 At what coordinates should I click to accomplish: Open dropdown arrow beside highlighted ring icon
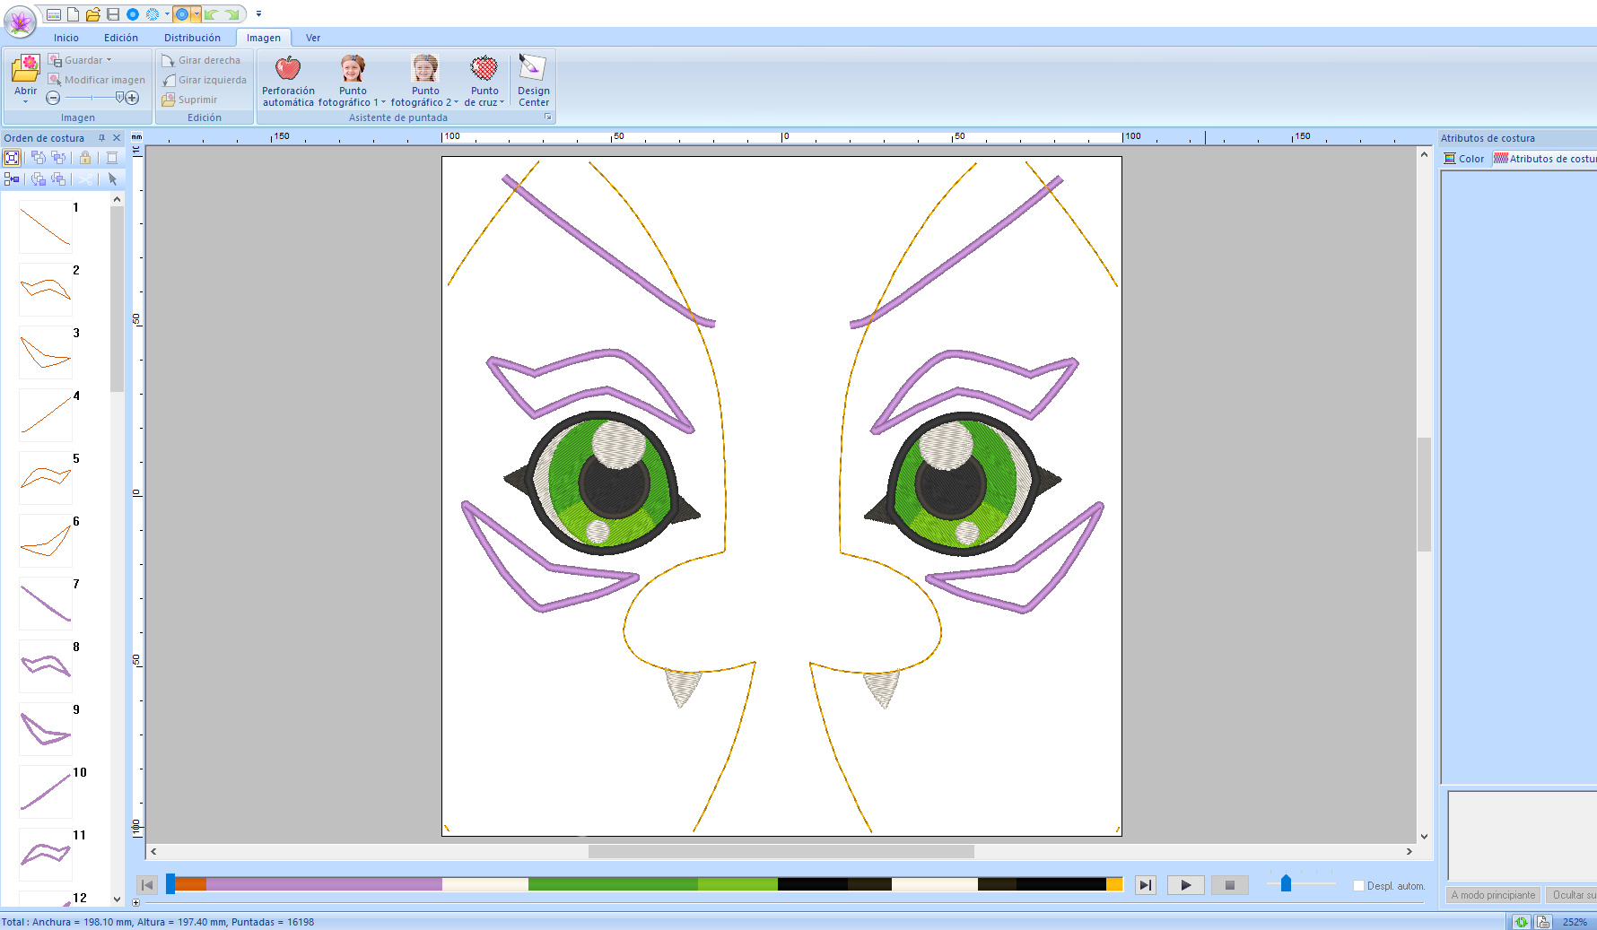tap(196, 14)
